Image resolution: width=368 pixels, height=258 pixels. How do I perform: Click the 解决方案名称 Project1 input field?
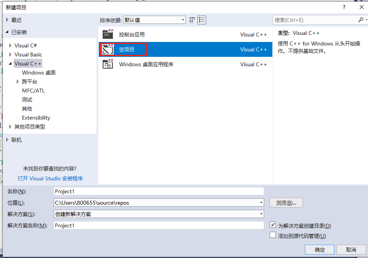click(x=159, y=225)
